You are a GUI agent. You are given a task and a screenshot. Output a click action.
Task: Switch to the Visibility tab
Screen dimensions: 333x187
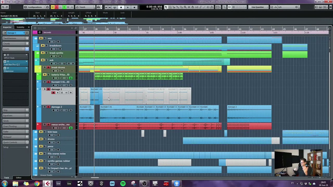[20, 27]
